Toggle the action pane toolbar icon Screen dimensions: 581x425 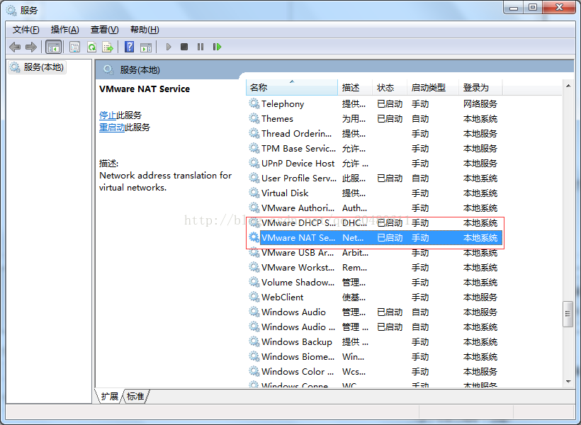pyautogui.click(x=146, y=47)
